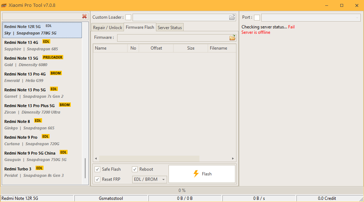Toggle the Safe Flash checkbox
This screenshot has width=364, height=202.
97,169
